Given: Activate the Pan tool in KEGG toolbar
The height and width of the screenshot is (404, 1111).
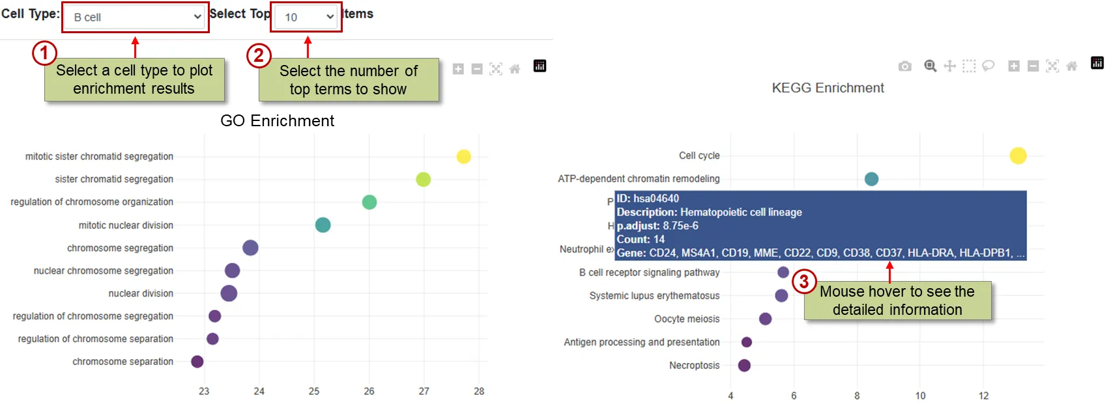Looking at the screenshot, I should [950, 66].
